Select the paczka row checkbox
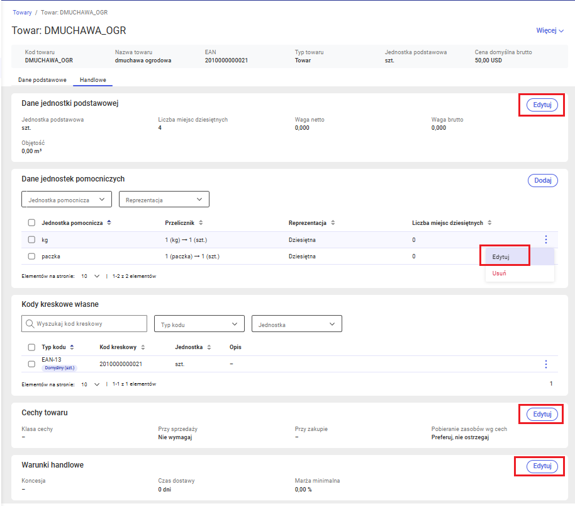The height and width of the screenshot is (506, 575). pyautogui.click(x=31, y=256)
